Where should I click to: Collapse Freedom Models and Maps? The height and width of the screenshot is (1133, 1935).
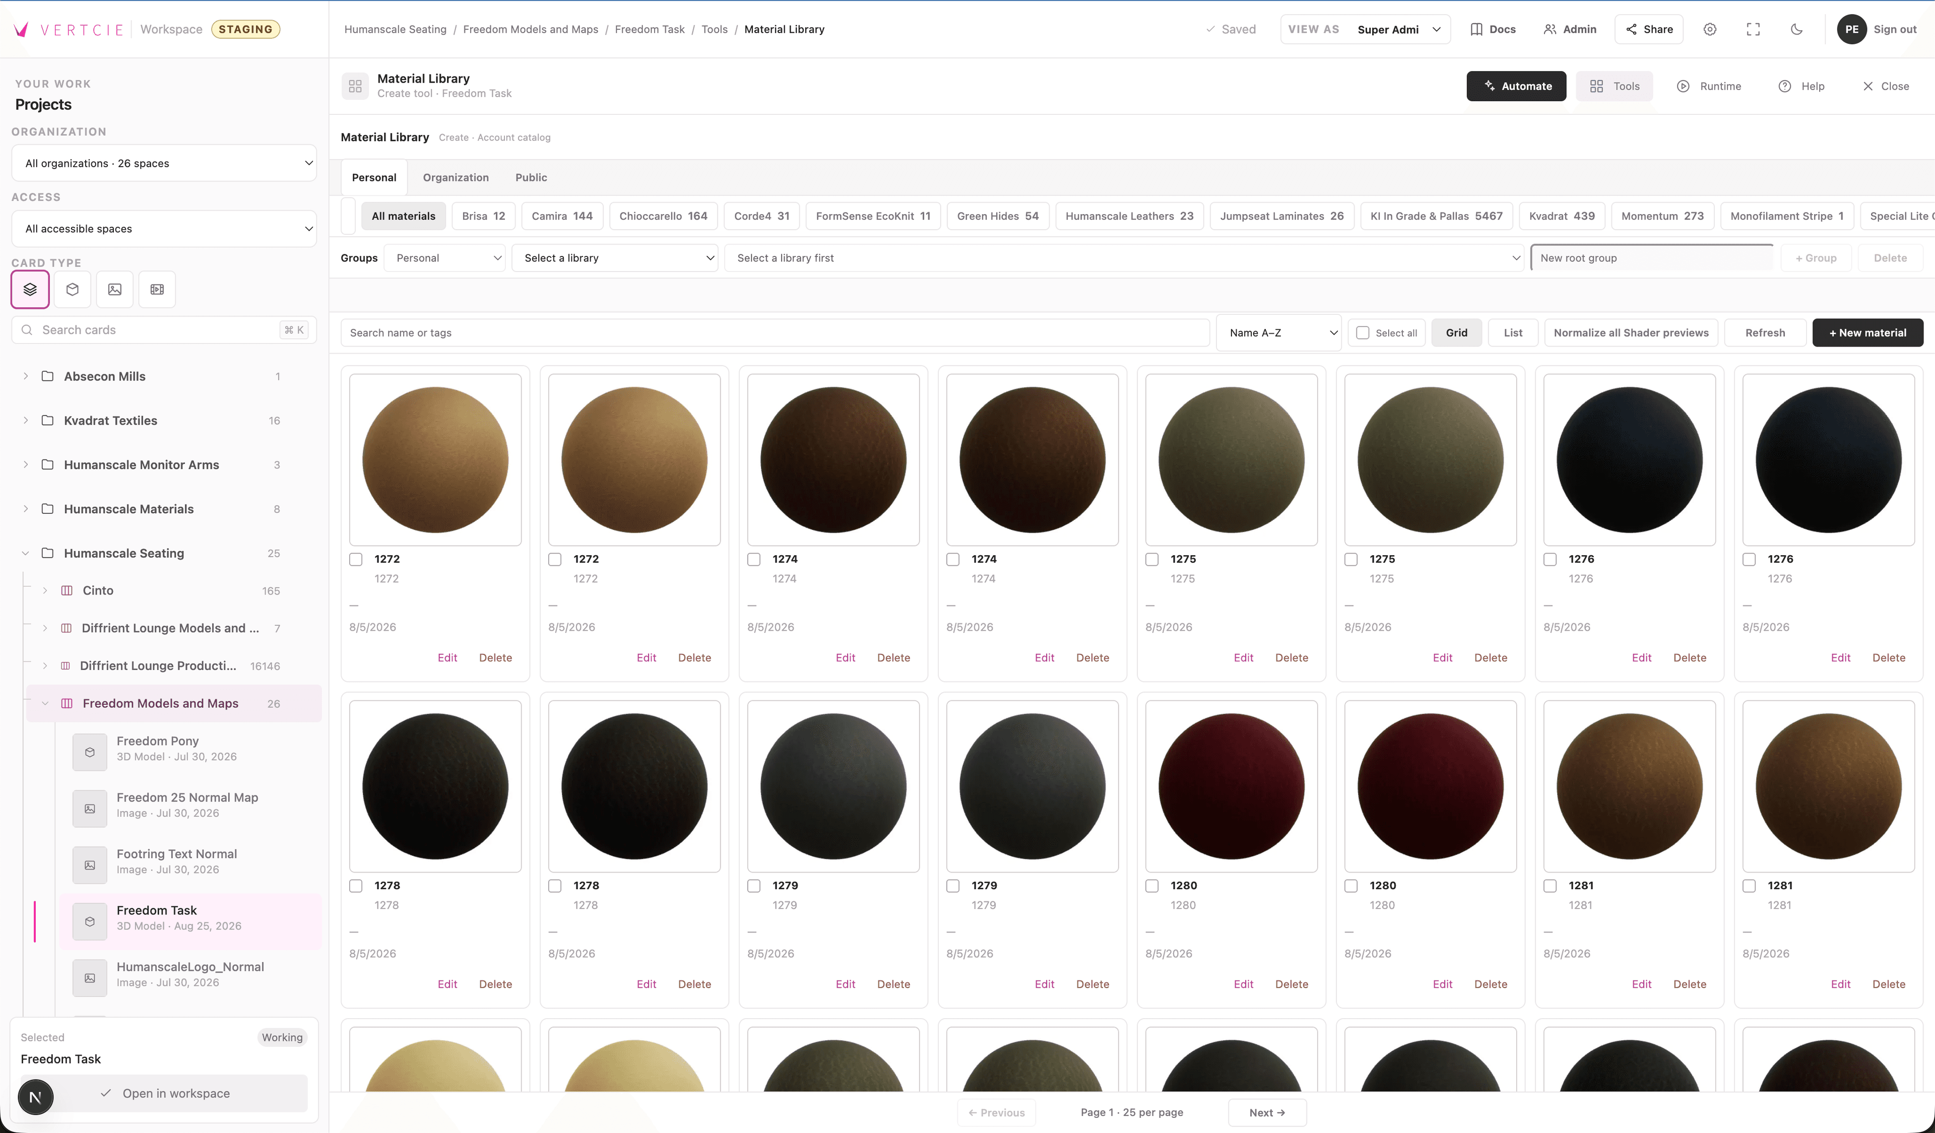tap(44, 704)
